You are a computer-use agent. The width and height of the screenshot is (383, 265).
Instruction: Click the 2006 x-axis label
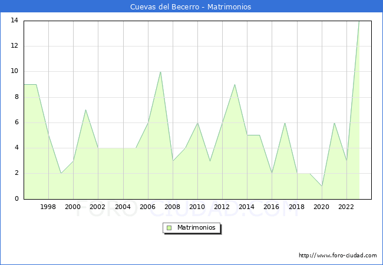coord(147,207)
